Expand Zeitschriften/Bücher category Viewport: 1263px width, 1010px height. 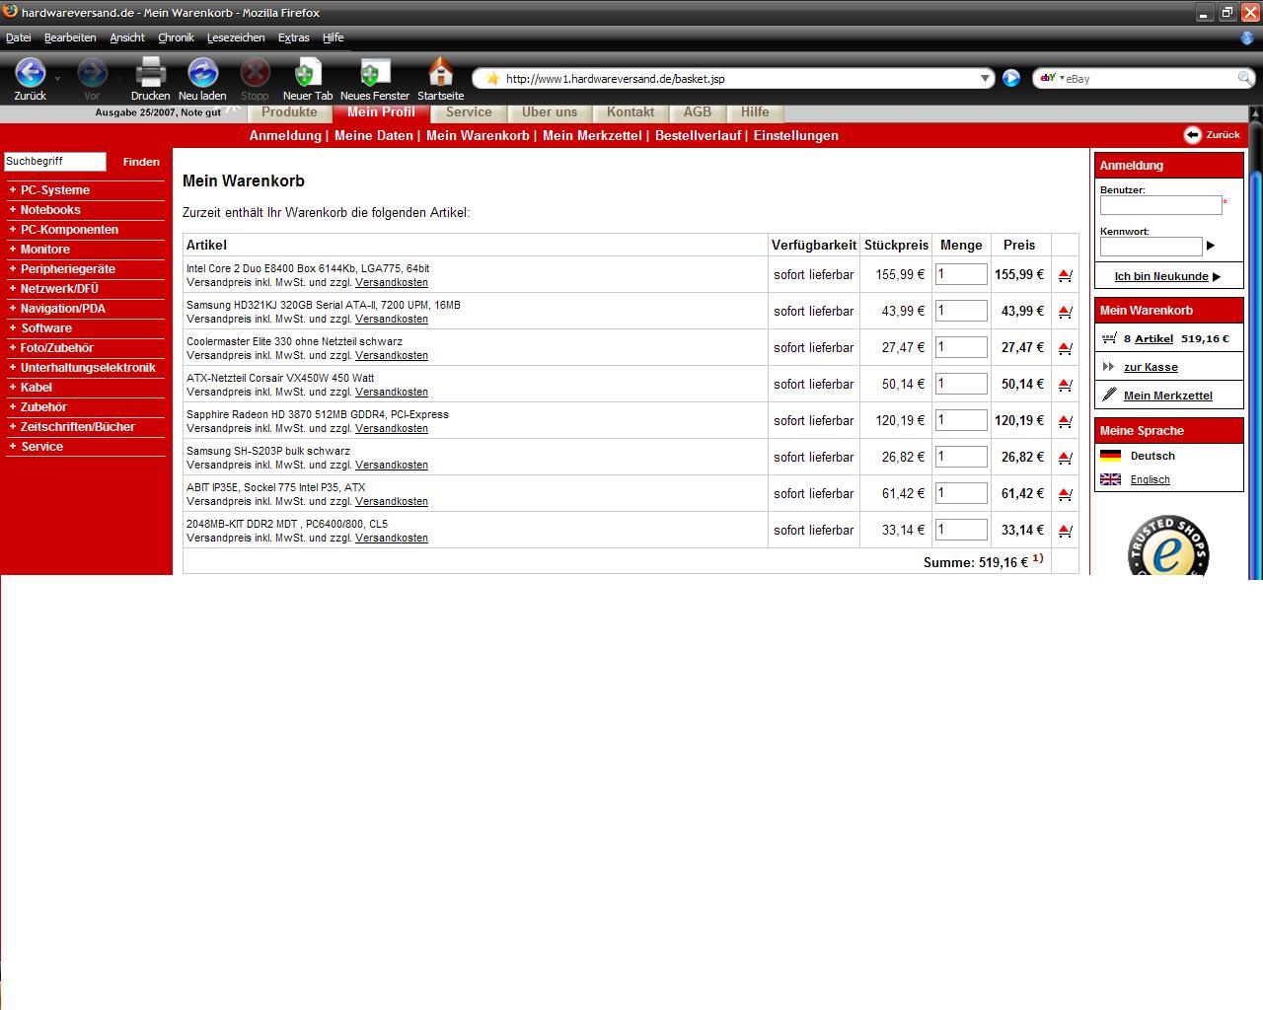77,427
